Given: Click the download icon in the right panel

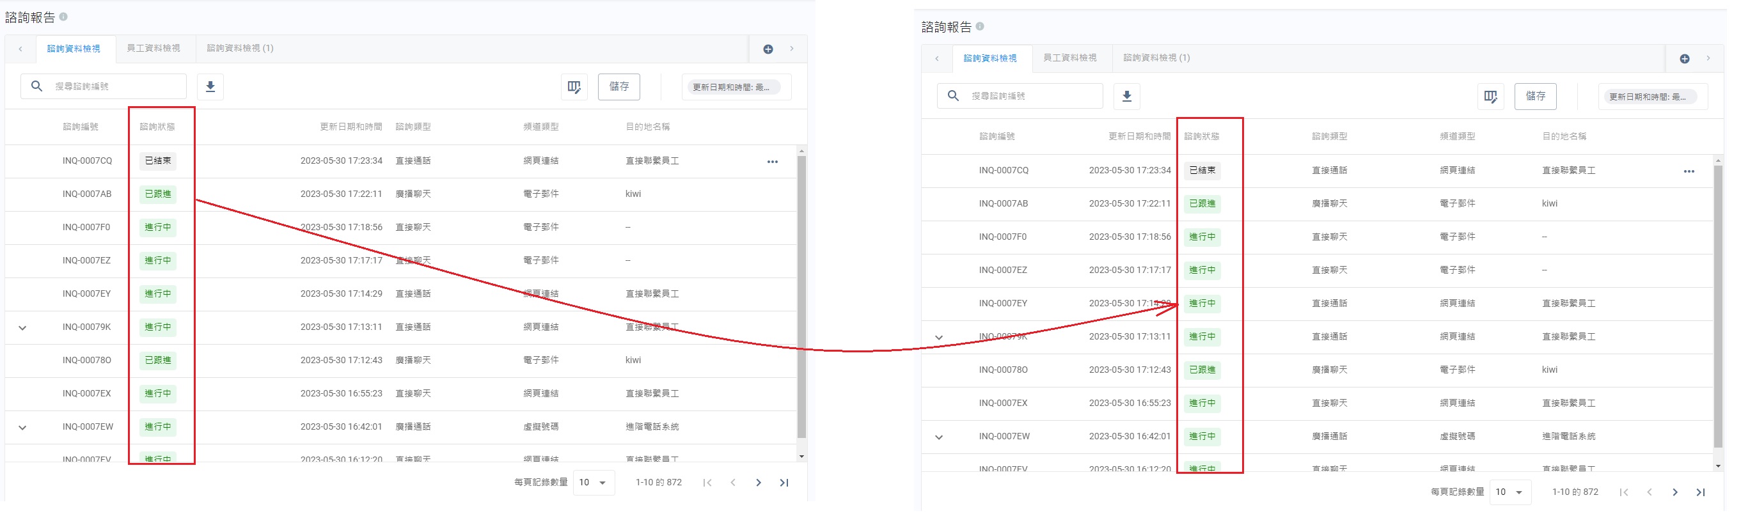Looking at the screenshot, I should pos(1126,97).
